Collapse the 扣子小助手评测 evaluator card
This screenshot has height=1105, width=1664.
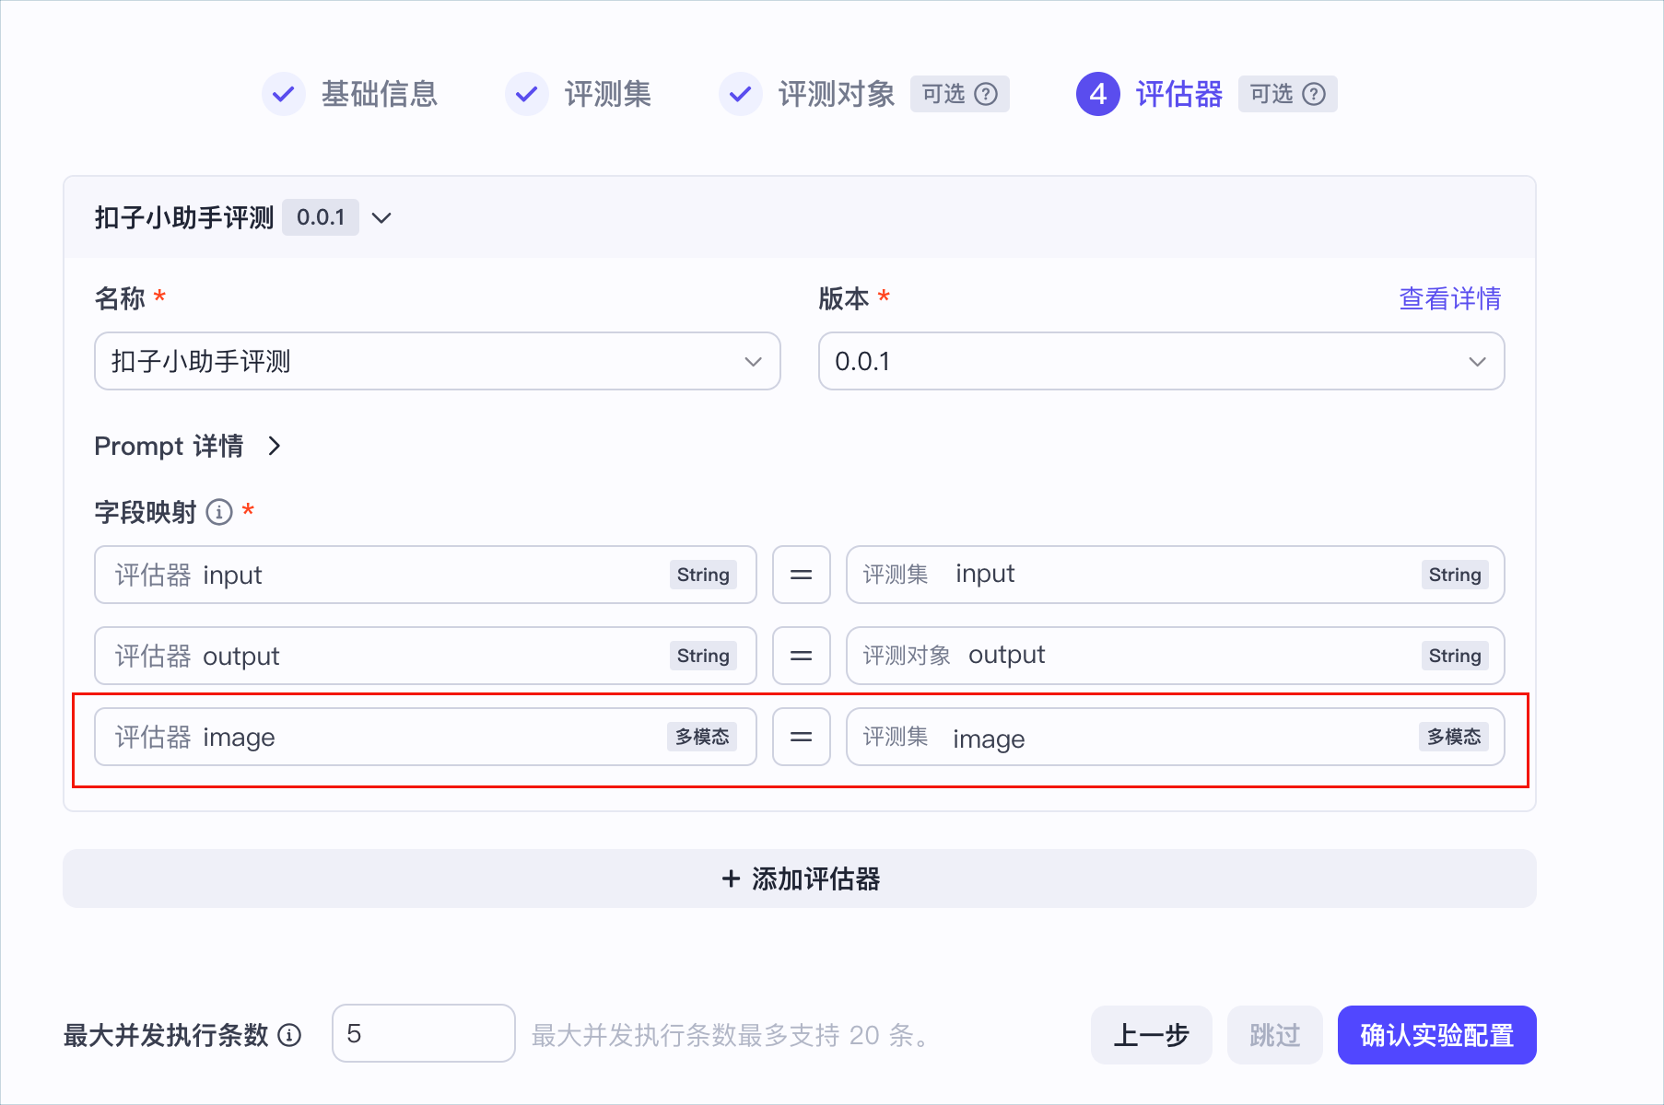tap(381, 218)
